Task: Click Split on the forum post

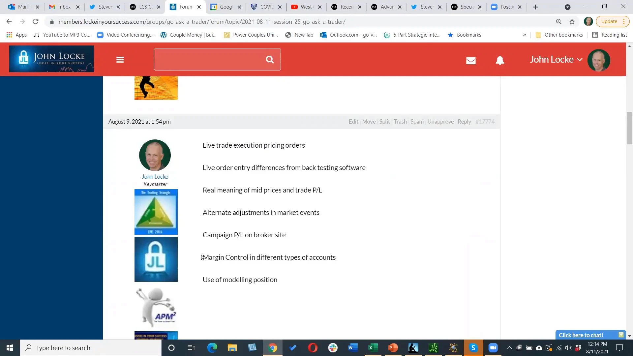Action: (x=384, y=122)
